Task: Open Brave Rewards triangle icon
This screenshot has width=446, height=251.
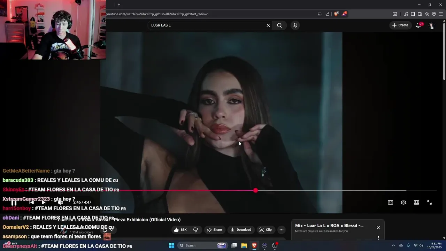Action: click(344, 14)
